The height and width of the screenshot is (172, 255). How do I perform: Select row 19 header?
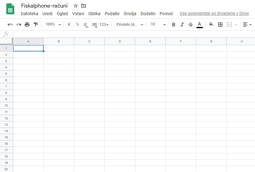(x=6, y=163)
